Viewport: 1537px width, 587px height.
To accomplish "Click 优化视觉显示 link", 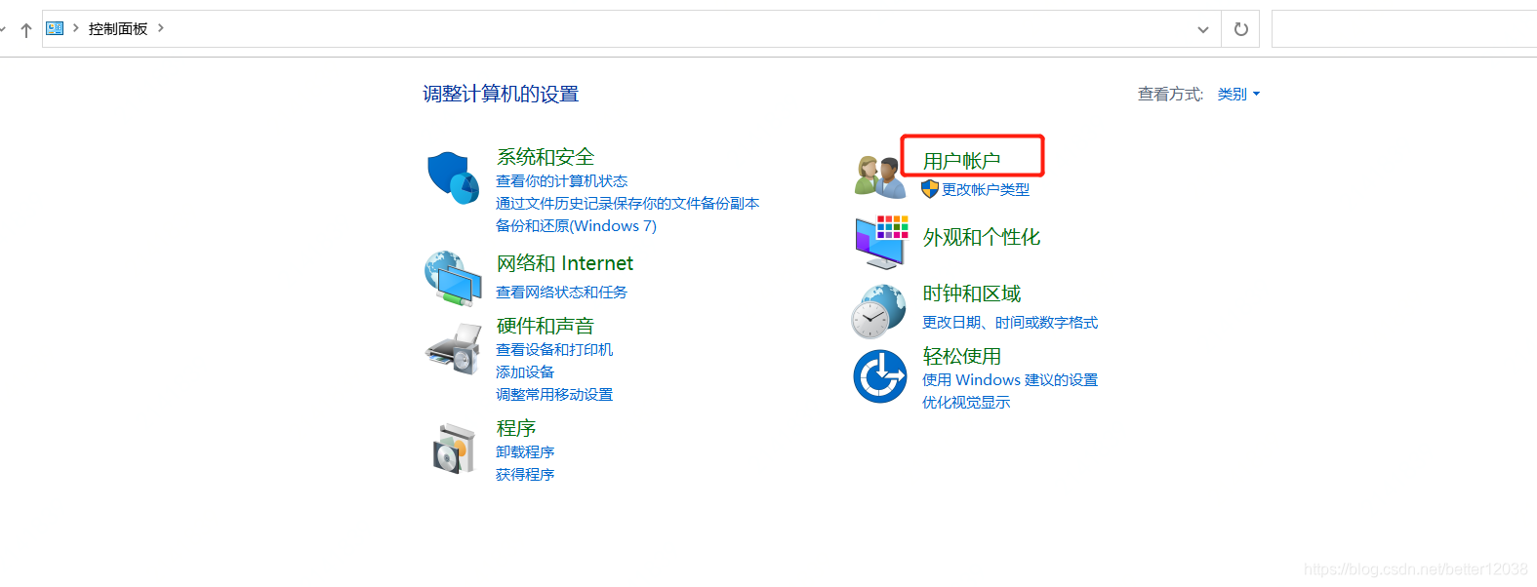I will [x=966, y=403].
